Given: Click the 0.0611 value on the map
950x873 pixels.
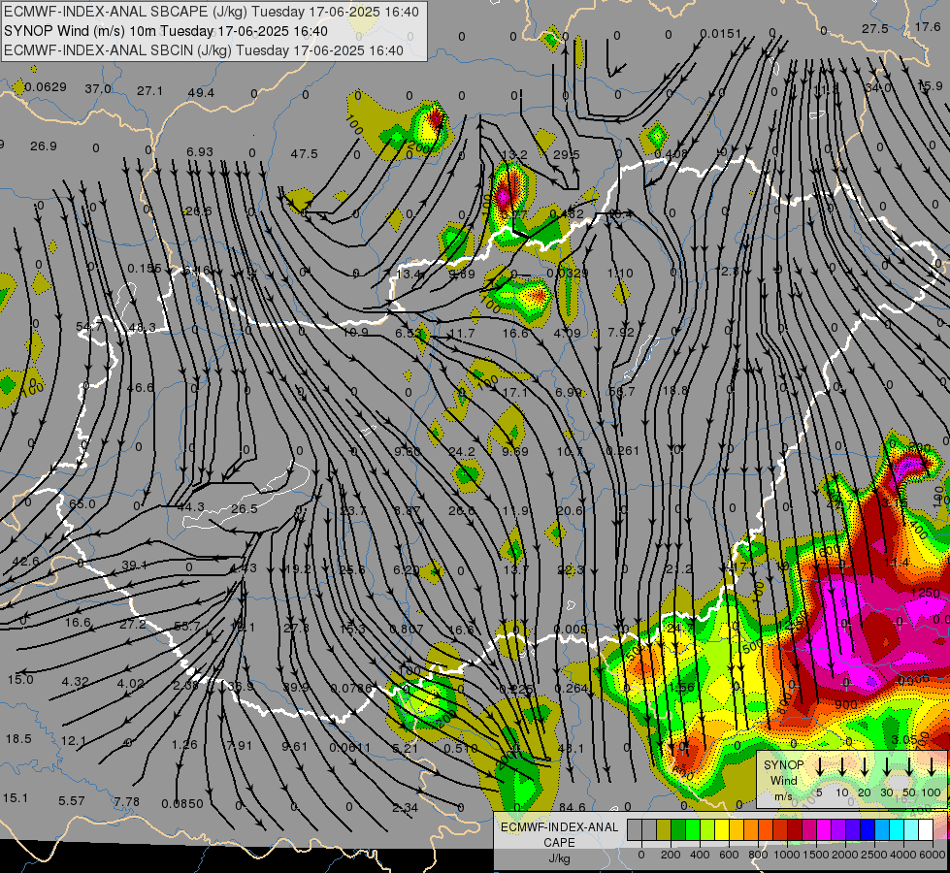Looking at the screenshot, I should pyautogui.click(x=349, y=748).
